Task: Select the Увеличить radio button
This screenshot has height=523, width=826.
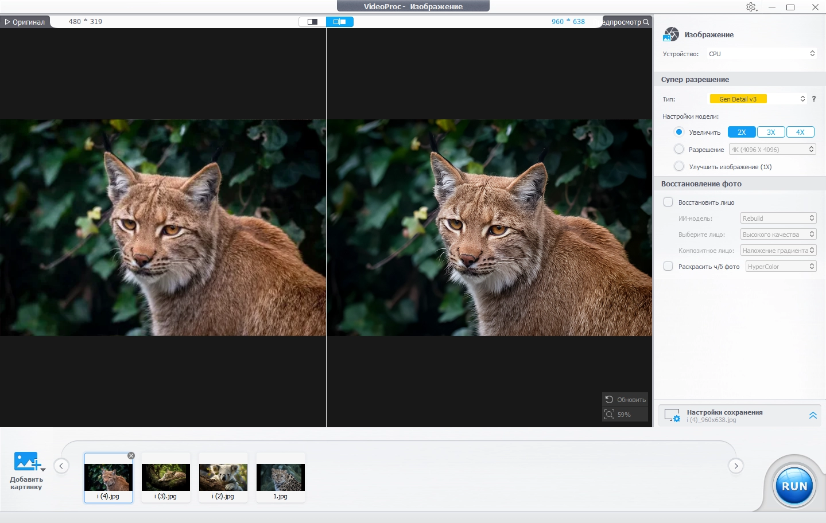Action: 679,132
